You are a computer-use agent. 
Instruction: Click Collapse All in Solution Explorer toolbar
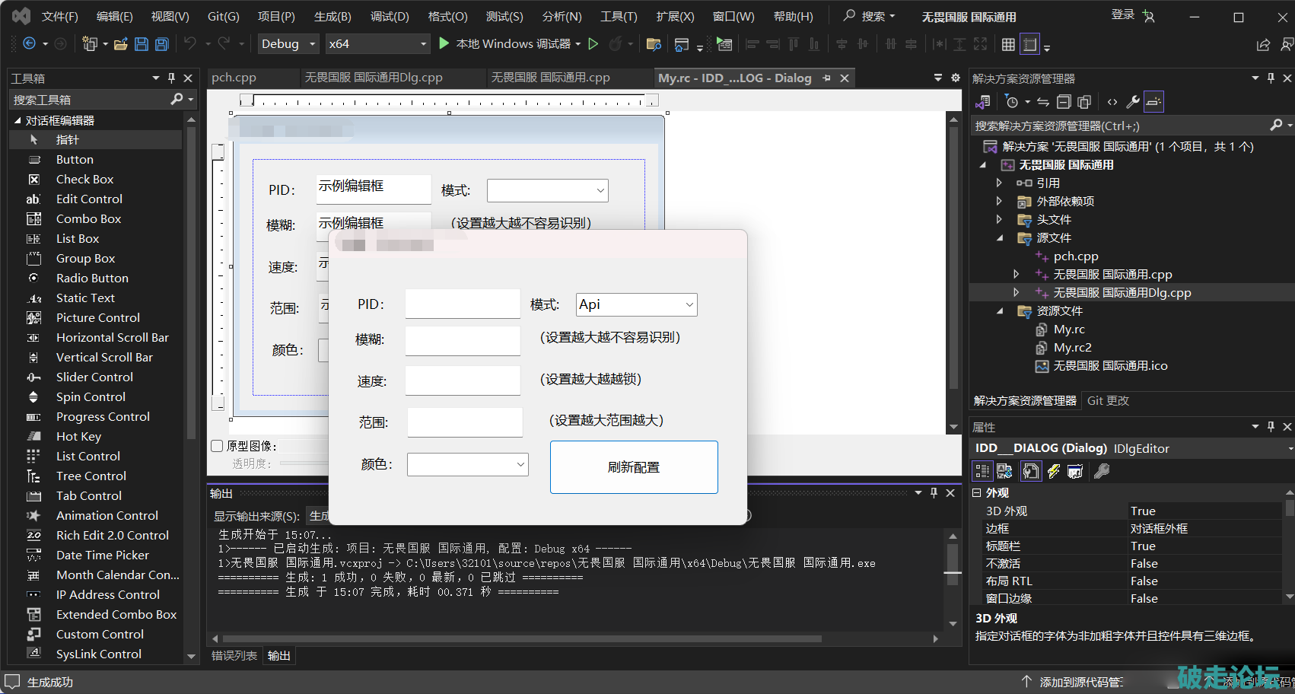pos(1064,102)
